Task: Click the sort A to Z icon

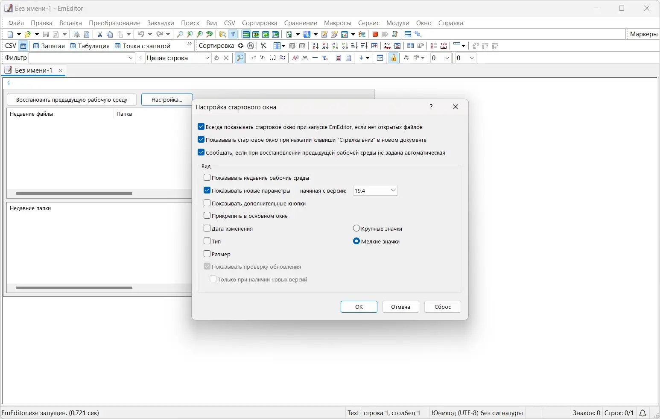Action: pyautogui.click(x=315, y=46)
